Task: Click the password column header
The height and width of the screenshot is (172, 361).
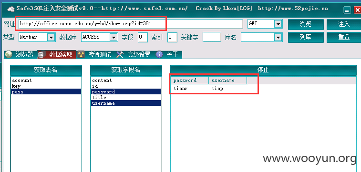Action: (190, 81)
